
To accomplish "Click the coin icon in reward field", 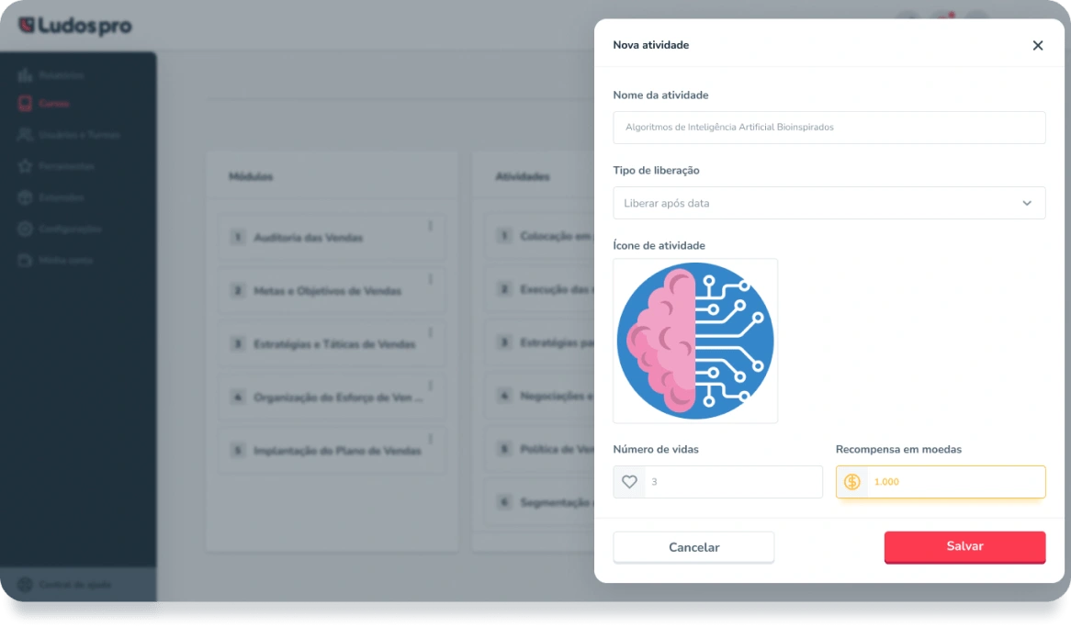I will (851, 482).
